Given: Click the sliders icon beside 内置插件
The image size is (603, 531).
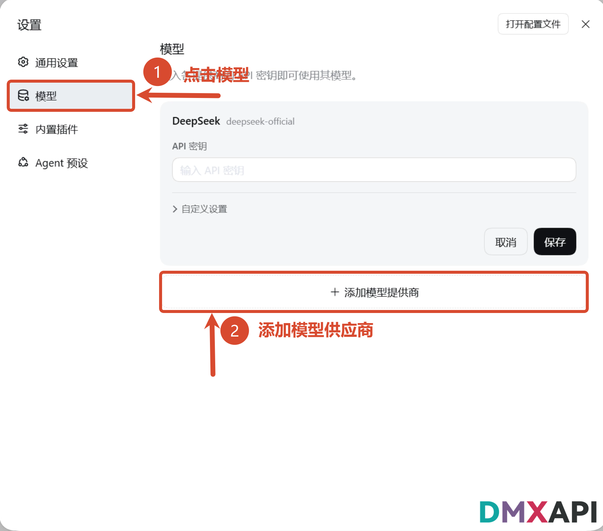Looking at the screenshot, I should pyautogui.click(x=23, y=129).
